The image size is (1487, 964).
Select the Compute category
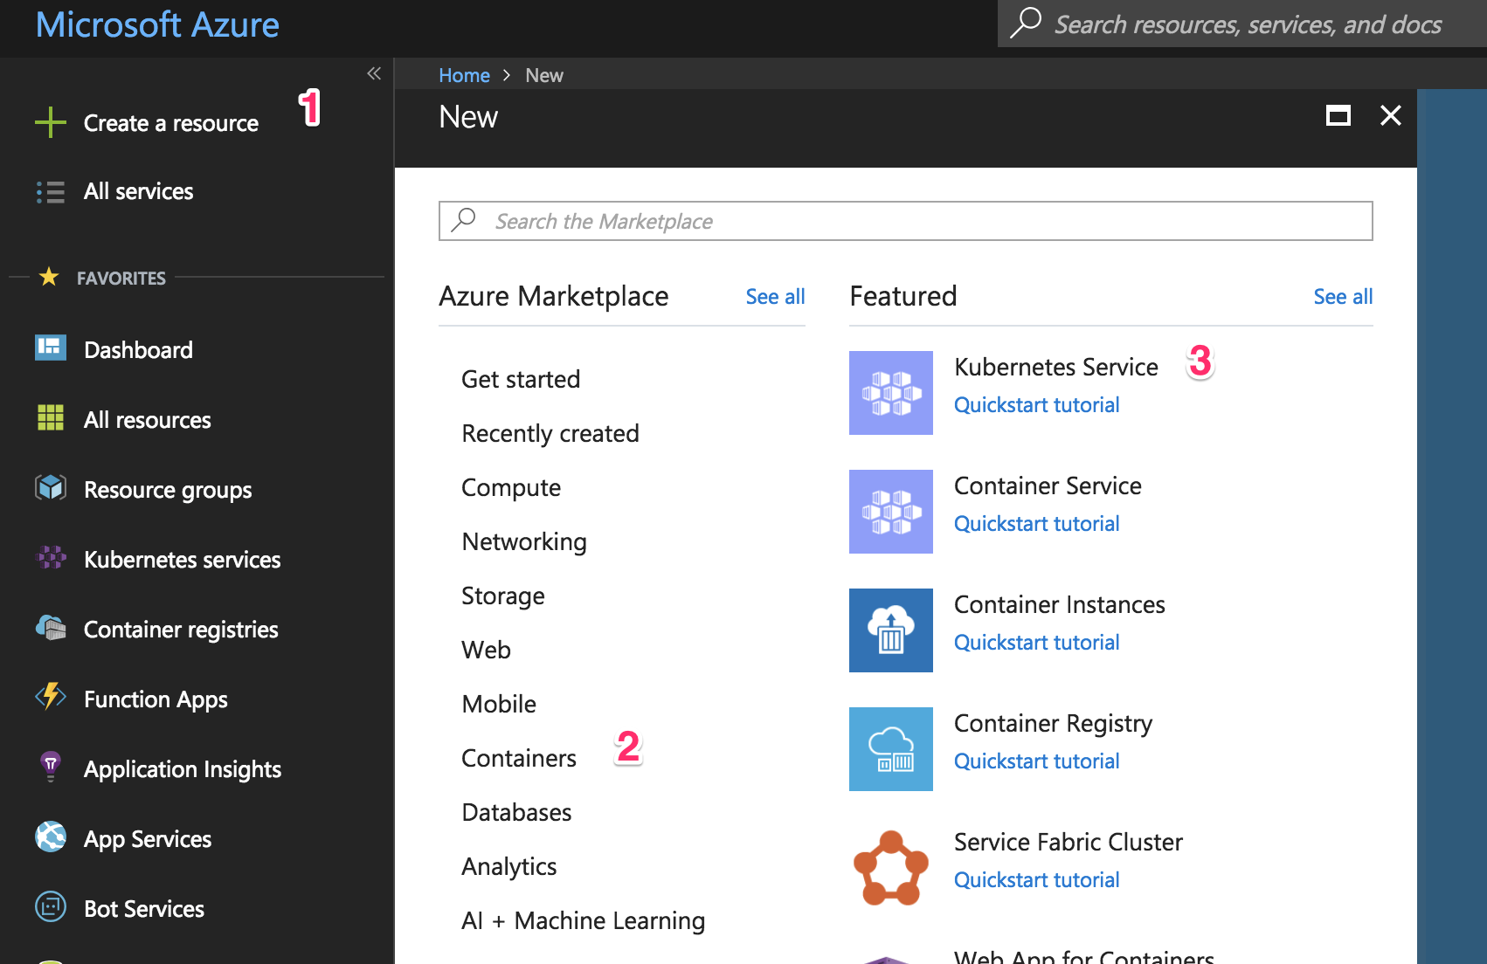[x=511, y=487]
